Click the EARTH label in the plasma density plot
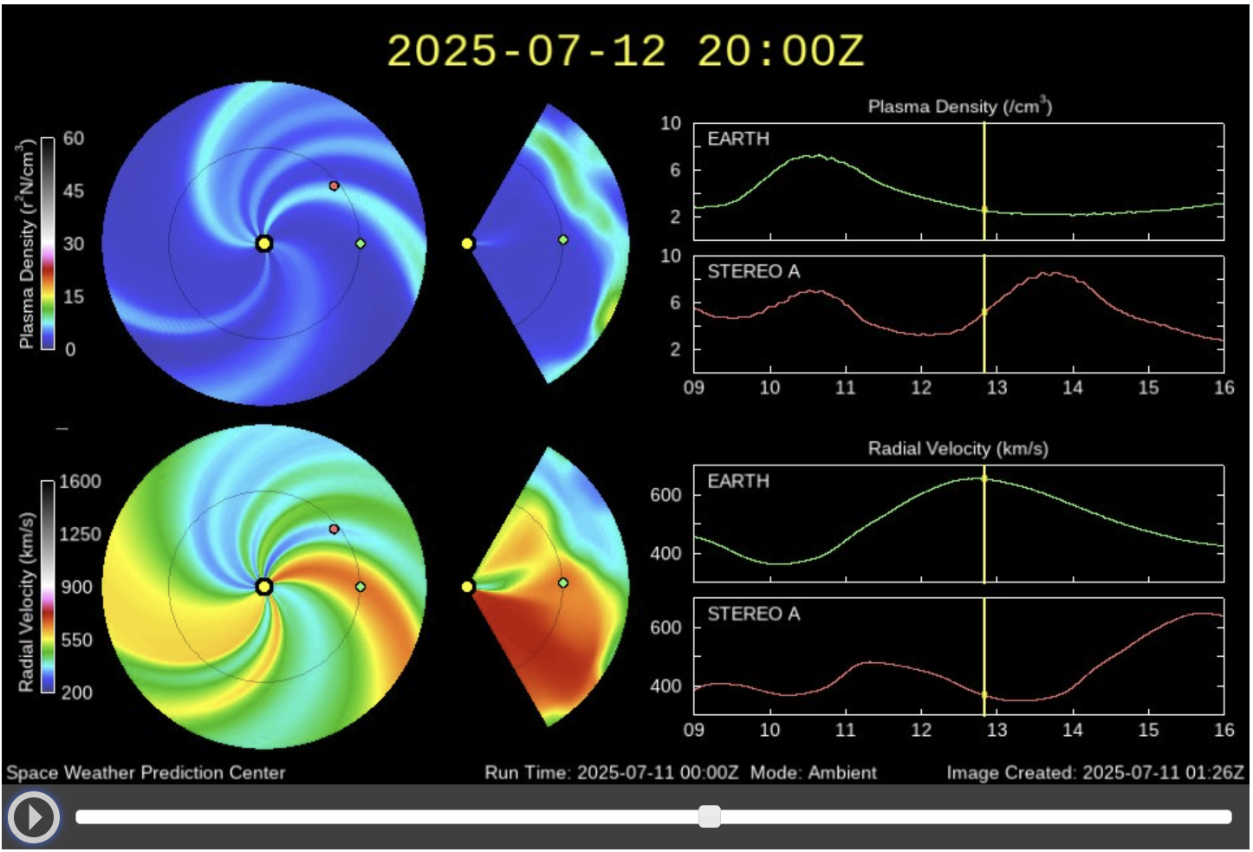The height and width of the screenshot is (852, 1253). [738, 139]
